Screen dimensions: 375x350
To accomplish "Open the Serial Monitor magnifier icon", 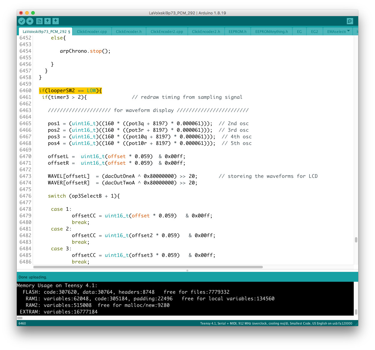I will [350, 21].
